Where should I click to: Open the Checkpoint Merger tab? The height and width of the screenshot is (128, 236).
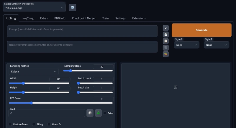(84, 18)
